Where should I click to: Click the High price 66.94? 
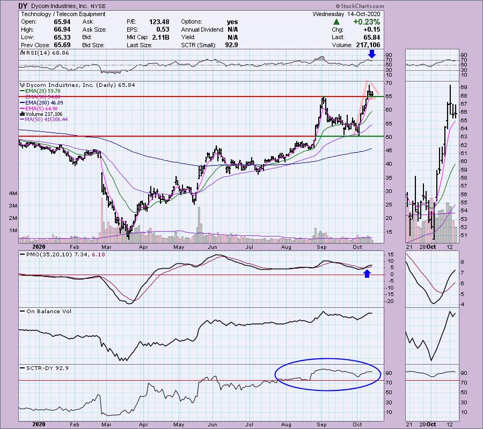(x=62, y=29)
